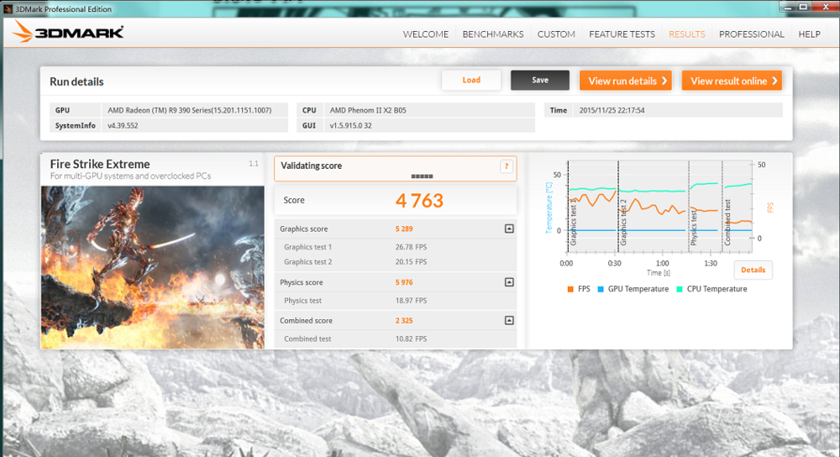
Task: Click the 3DMark title bar app icon
Action: tap(8, 8)
